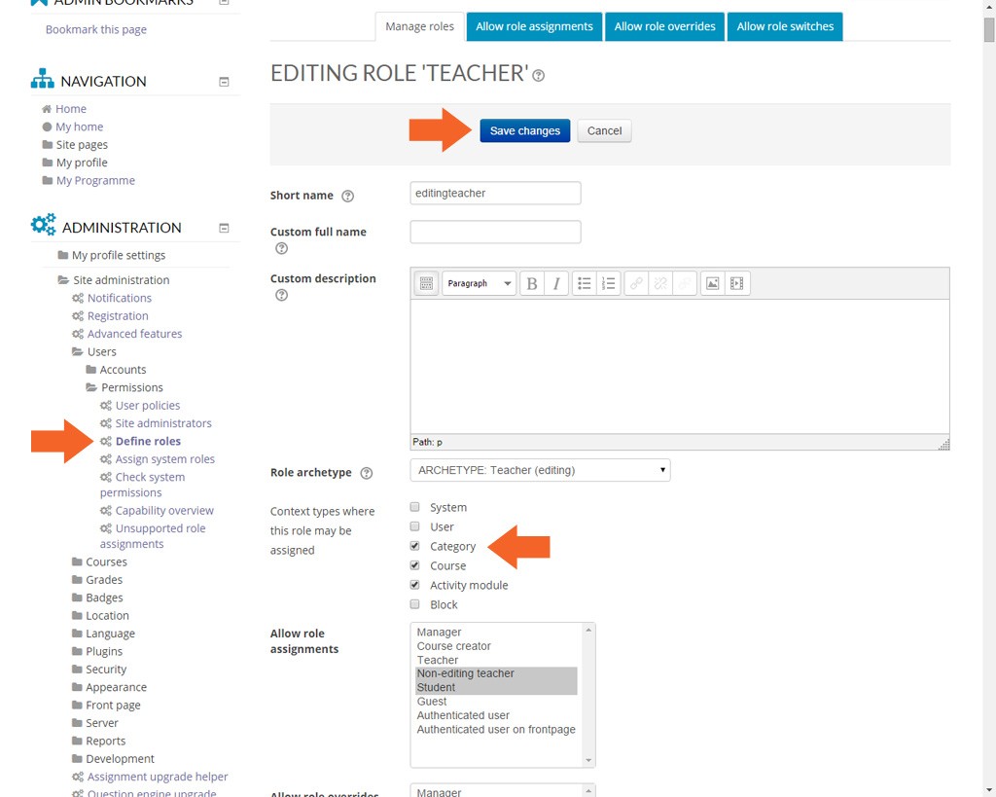The height and width of the screenshot is (797, 996).
Task: Uncheck the Course context checkbox
Action: point(414,565)
